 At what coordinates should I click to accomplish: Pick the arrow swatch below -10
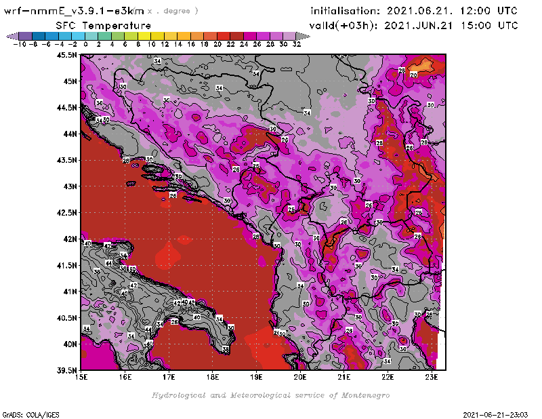(12, 37)
